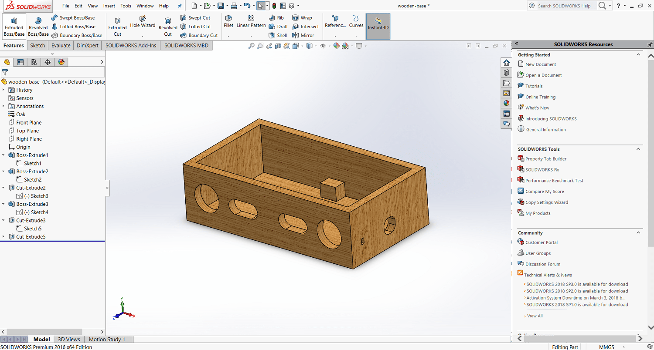
Task: Switch to the Sketch tab
Action: (x=37, y=45)
